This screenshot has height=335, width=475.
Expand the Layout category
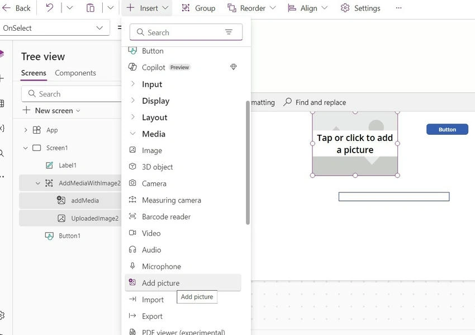[132, 117]
